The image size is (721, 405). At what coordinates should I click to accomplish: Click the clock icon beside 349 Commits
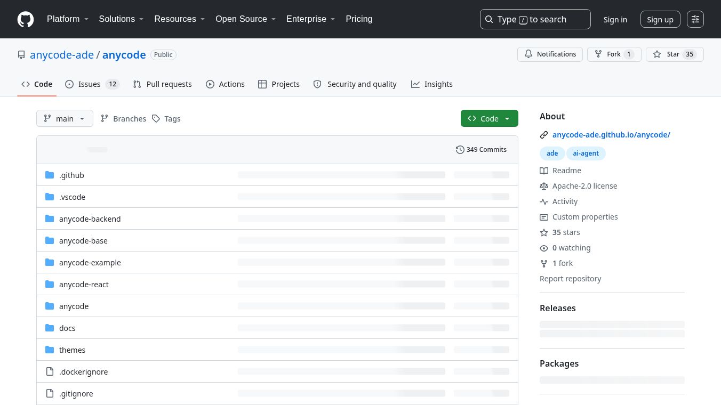pos(460,150)
